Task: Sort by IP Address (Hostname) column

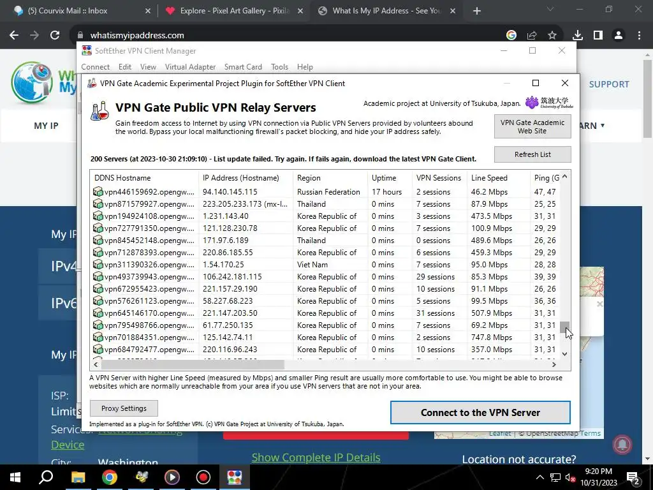Action: (246, 178)
